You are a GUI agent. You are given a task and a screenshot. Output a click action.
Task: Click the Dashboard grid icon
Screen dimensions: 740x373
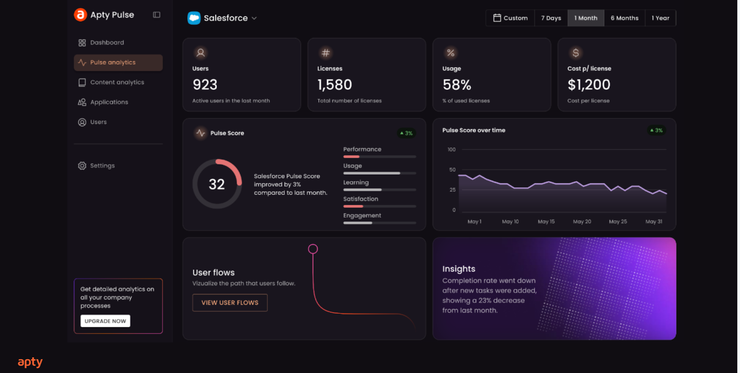[x=82, y=43]
